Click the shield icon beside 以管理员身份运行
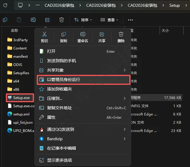 pos(42,80)
